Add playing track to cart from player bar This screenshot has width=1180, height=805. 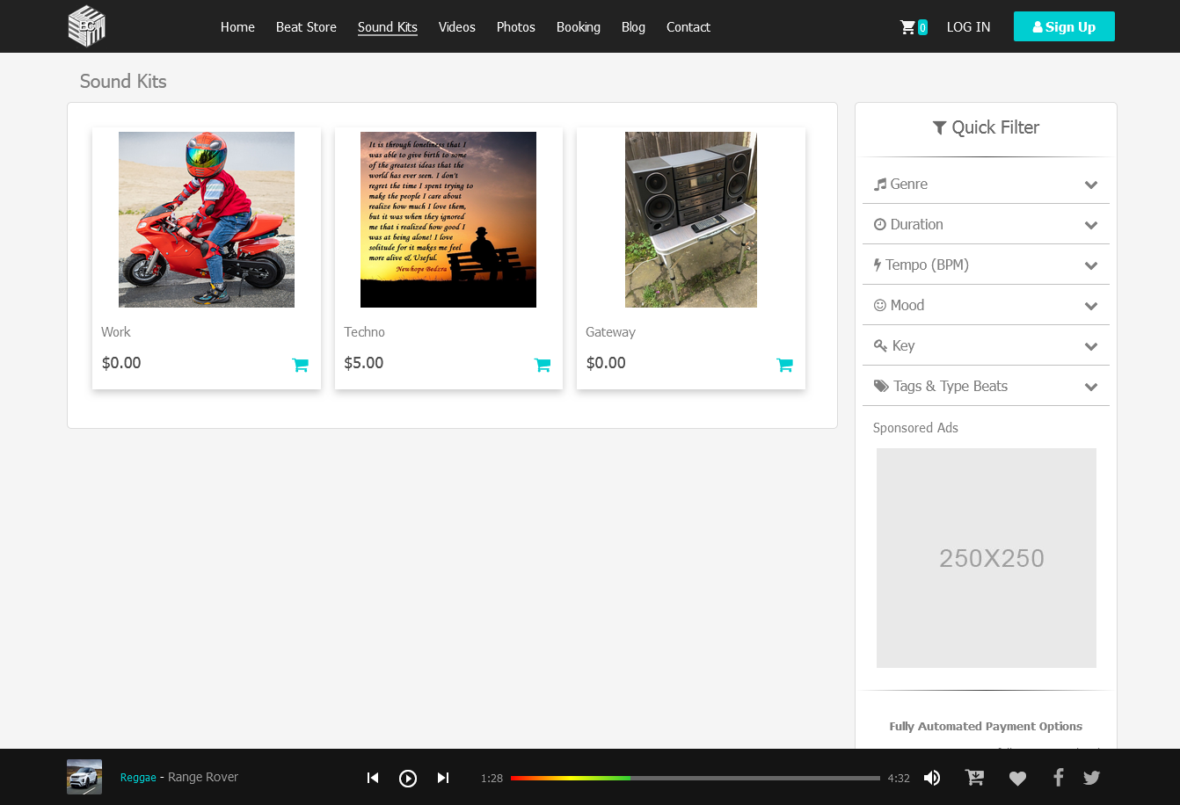coord(974,777)
